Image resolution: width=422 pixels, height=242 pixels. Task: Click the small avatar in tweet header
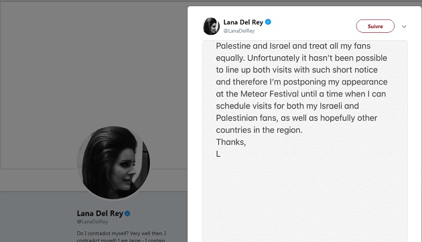click(x=211, y=26)
